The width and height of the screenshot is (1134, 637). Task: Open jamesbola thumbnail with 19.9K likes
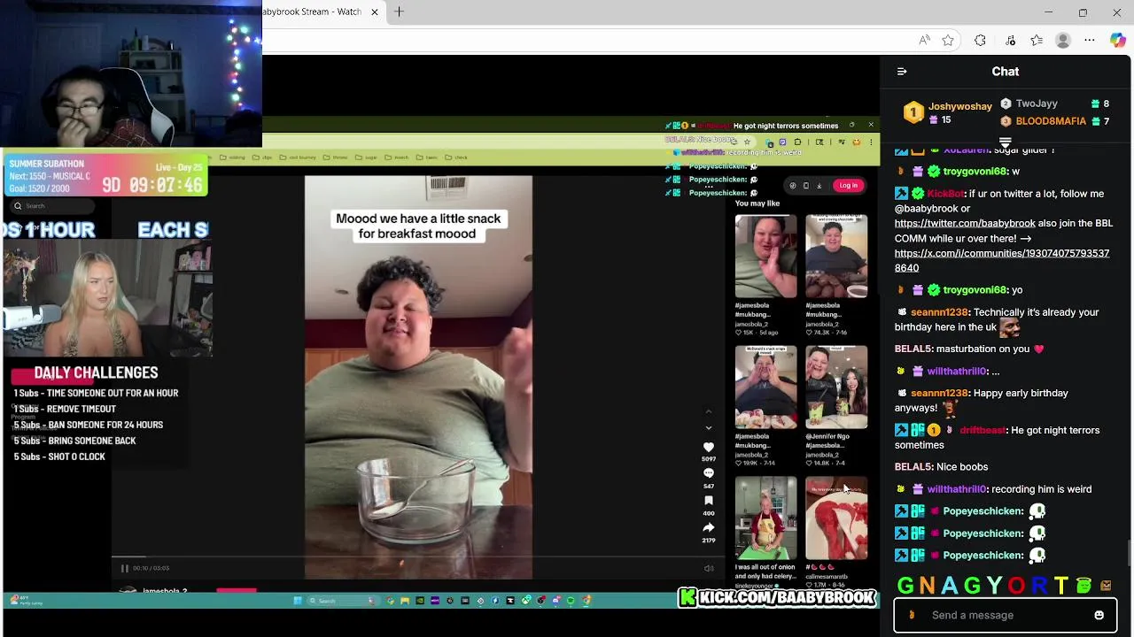(x=765, y=388)
